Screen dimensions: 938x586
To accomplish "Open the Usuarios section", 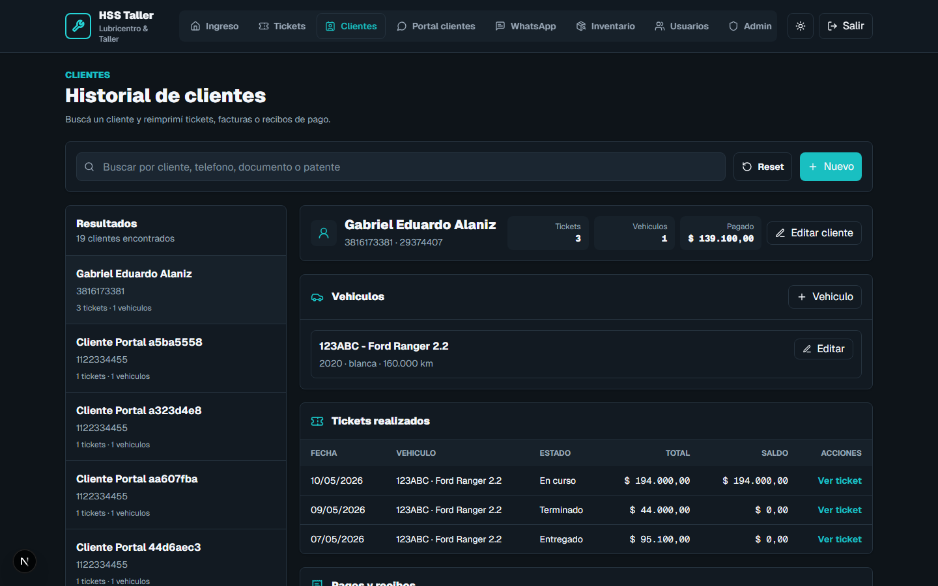I will pos(682,26).
